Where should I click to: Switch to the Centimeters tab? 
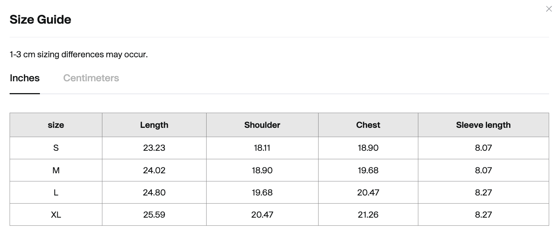(91, 78)
